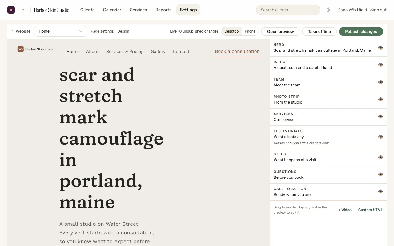Viewport: 394px width, 246px height.
Task: Click the Search clients field
Action: pyautogui.click(x=288, y=10)
